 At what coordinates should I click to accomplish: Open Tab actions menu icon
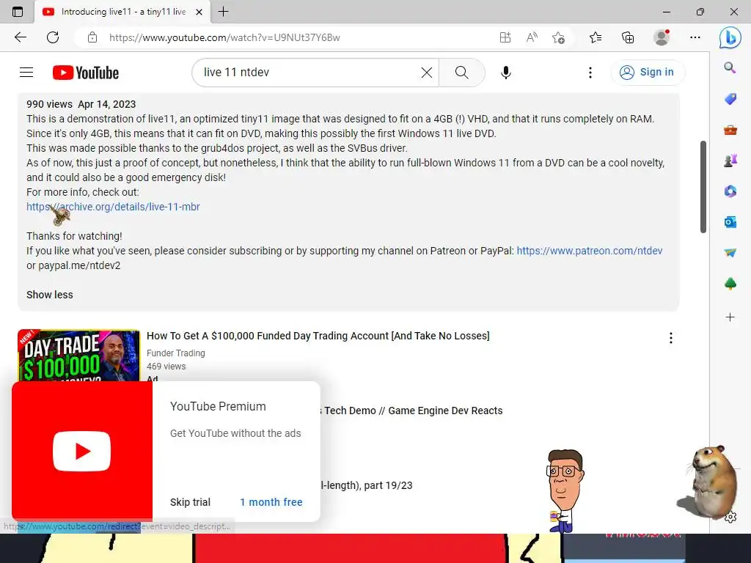[x=18, y=12]
